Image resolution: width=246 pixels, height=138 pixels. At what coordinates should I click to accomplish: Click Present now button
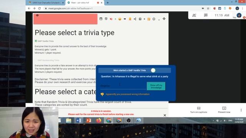(x=224, y=110)
